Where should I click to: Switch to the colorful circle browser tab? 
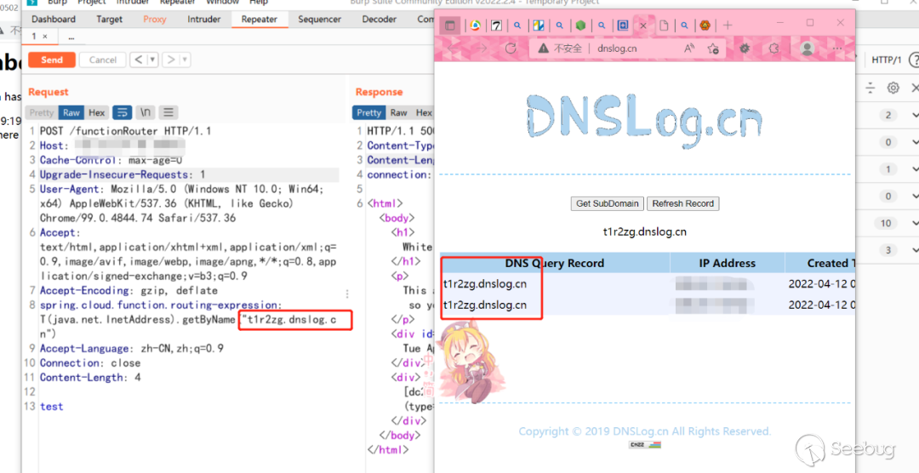(476, 26)
